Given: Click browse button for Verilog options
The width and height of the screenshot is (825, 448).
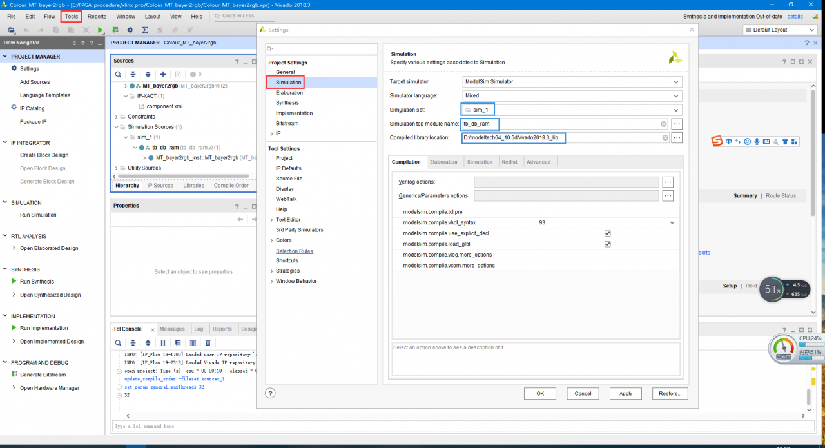Looking at the screenshot, I should tap(668, 182).
